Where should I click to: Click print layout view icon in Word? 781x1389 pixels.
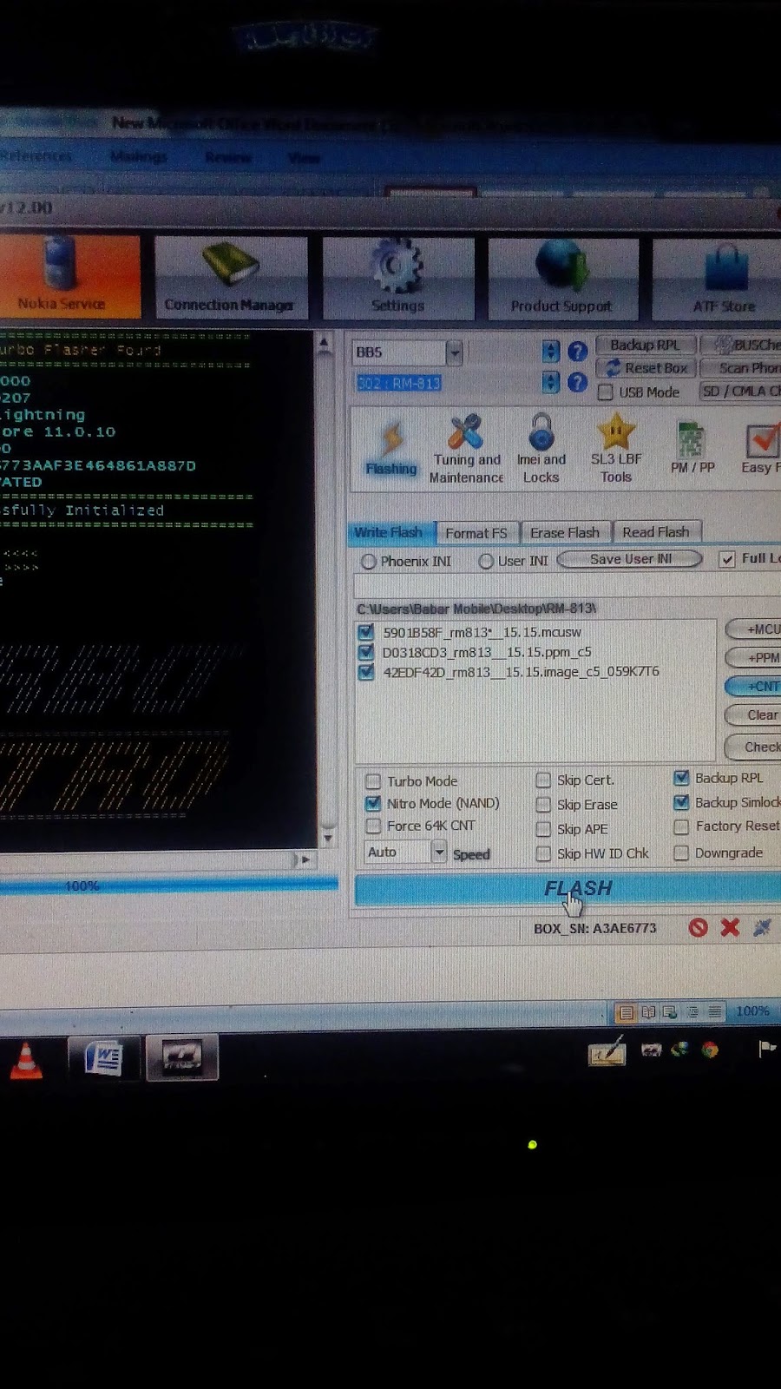tap(626, 1012)
